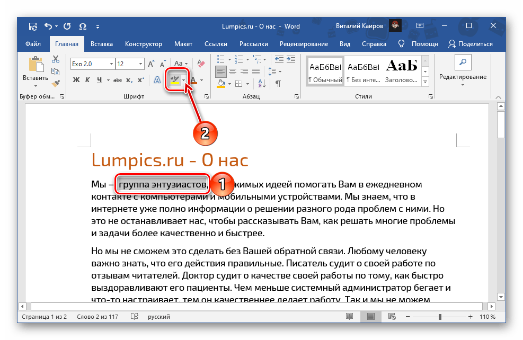Click the multilevel list icon
Screen dimensions: 523x340
pyautogui.click(x=257, y=59)
